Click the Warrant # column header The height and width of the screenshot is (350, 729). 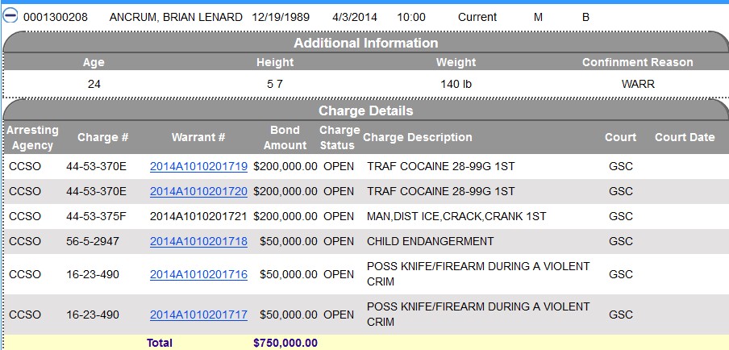click(x=198, y=138)
